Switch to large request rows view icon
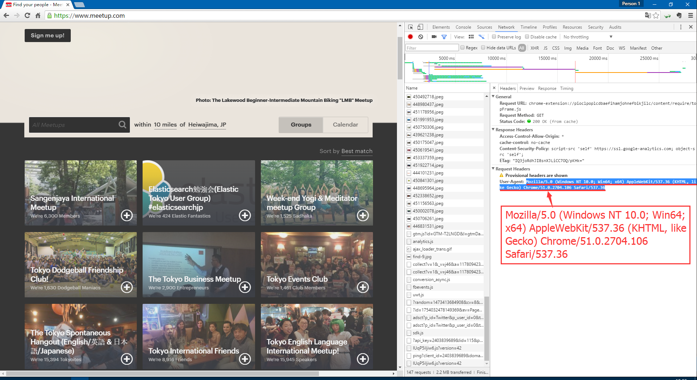The width and height of the screenshot is (697, 380). tap(471, 37)
